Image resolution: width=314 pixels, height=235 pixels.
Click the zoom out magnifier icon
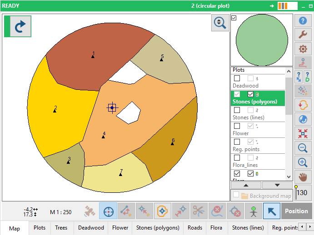303,148
